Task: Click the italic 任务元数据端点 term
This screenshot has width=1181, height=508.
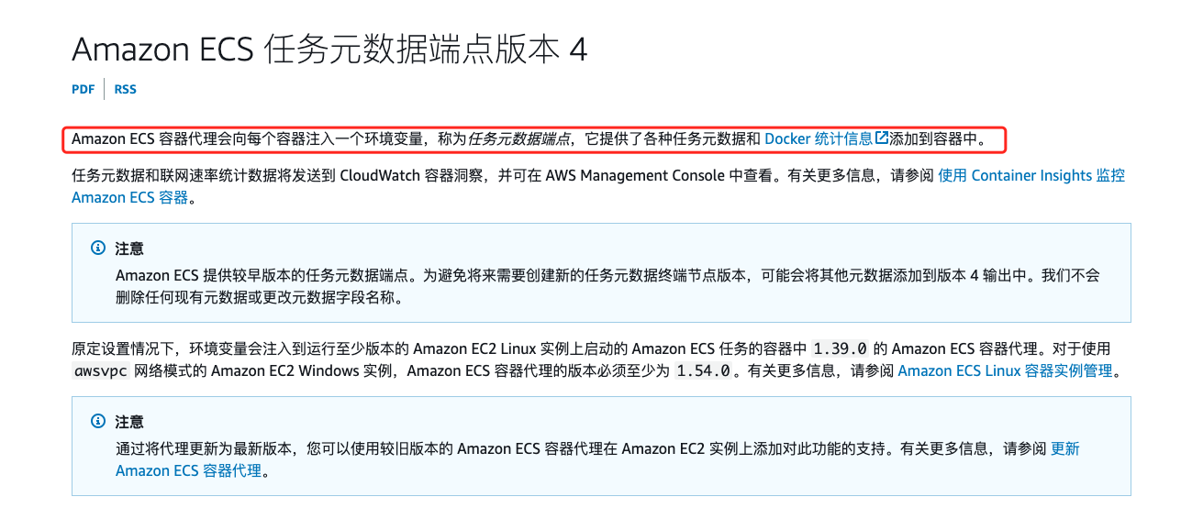Action: [x=519, y=139]
